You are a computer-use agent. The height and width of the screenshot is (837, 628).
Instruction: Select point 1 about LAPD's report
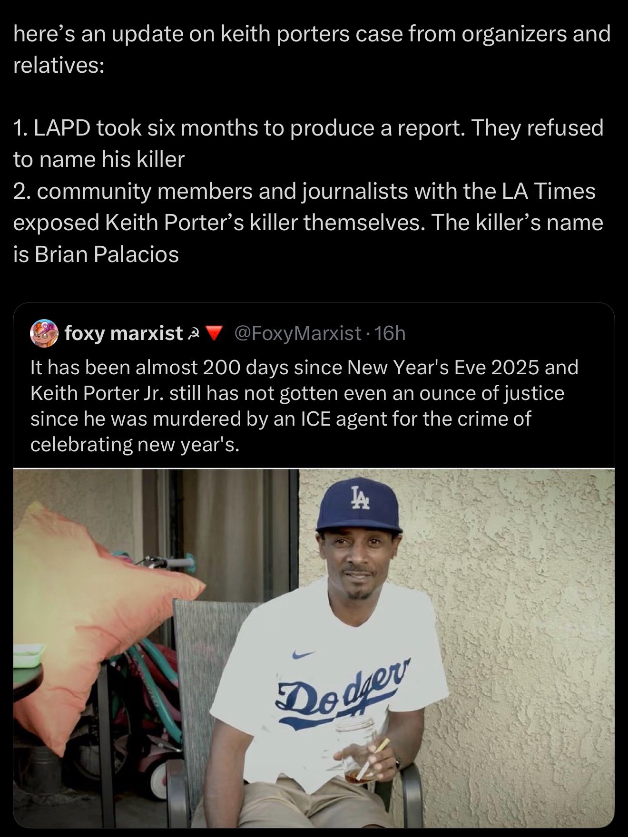pyautogui.click(x=308, y=143)
